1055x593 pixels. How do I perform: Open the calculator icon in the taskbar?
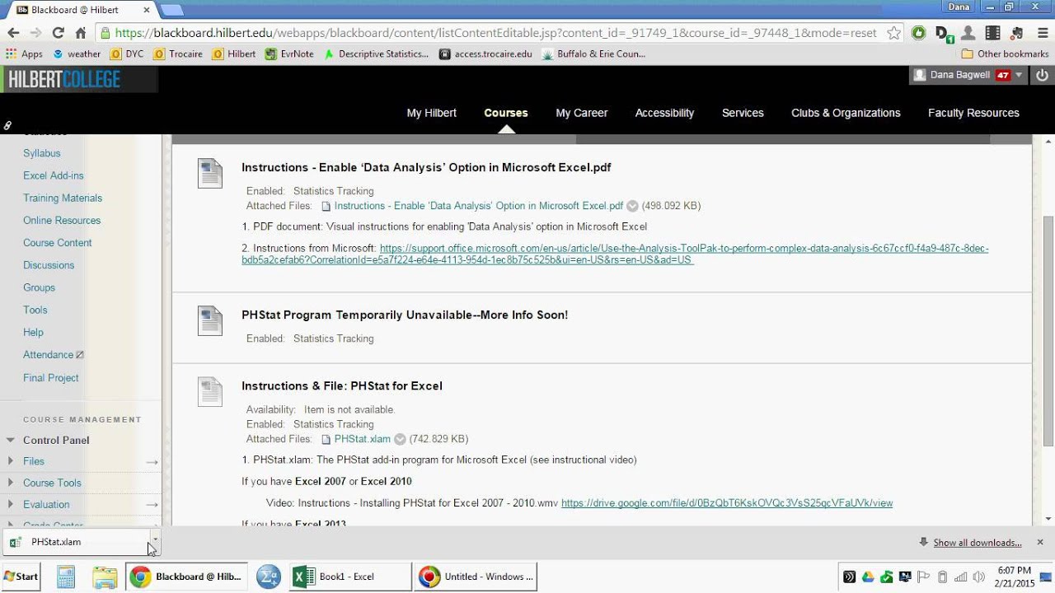pyautogui.click(x=66, y=577)
